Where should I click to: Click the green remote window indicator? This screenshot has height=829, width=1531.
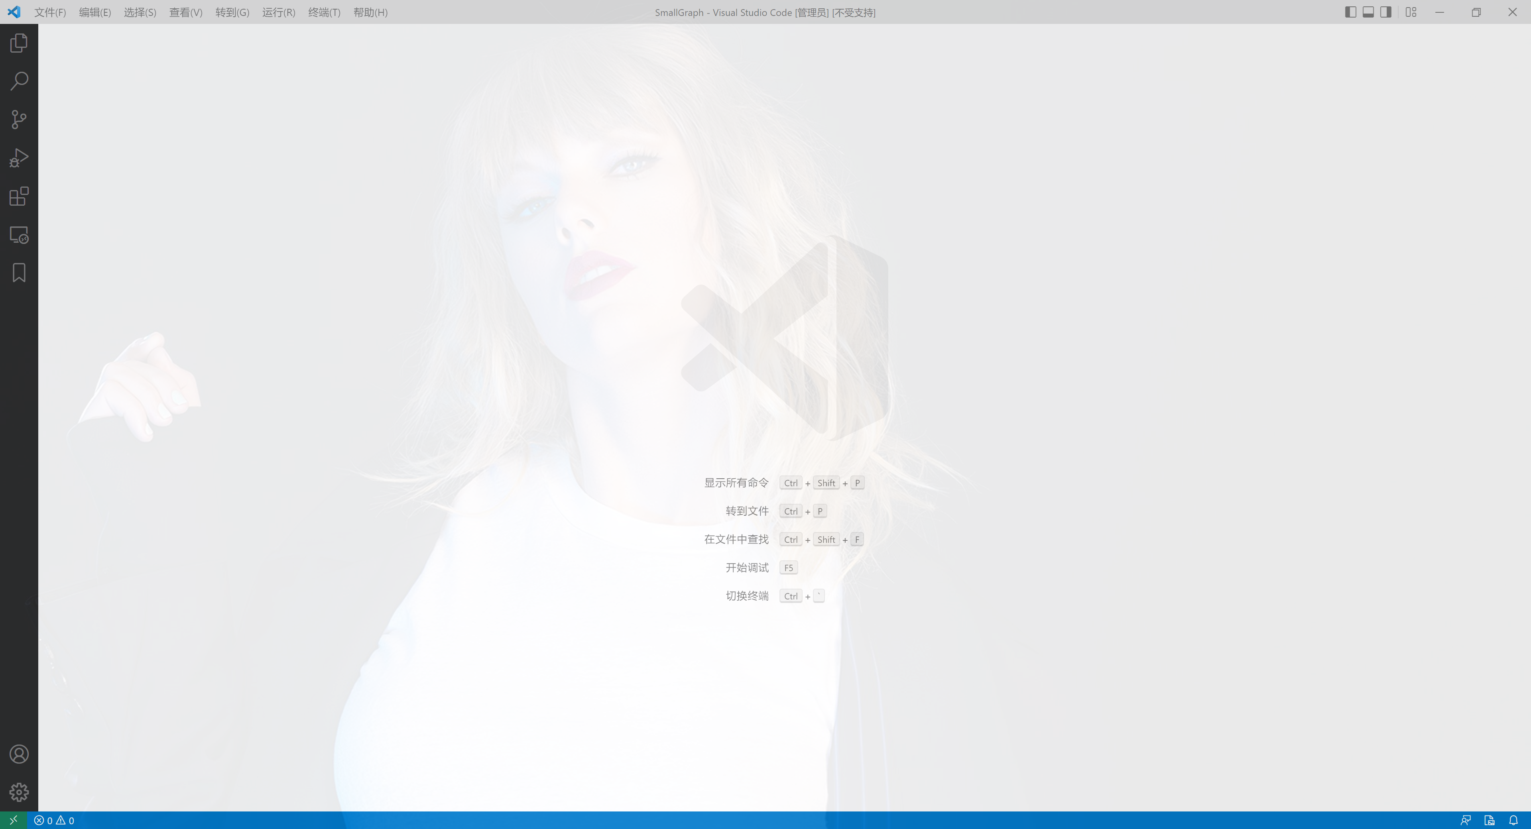click(x=13, y=820)
